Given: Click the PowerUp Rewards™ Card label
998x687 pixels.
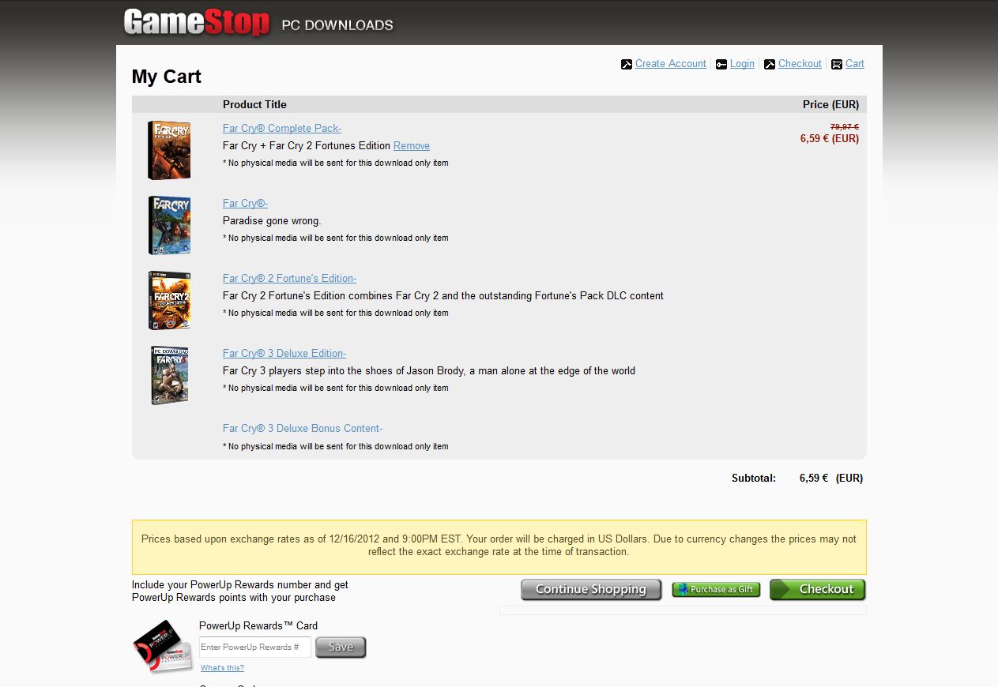Looking at the screenshot, I should click(258, 625).
